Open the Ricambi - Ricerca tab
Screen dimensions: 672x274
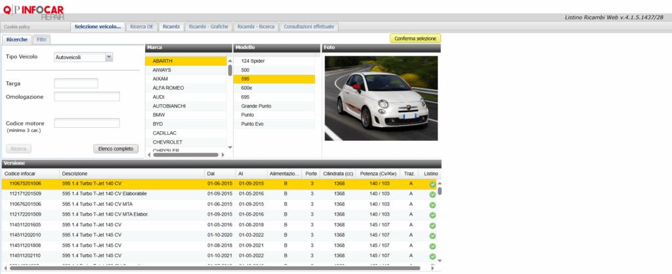click(256, 26)
